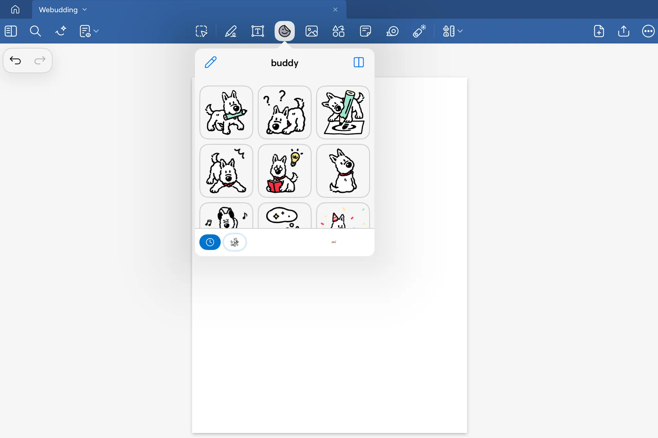
Task: Open the Image insert tool
Action: tap(311, 31)
